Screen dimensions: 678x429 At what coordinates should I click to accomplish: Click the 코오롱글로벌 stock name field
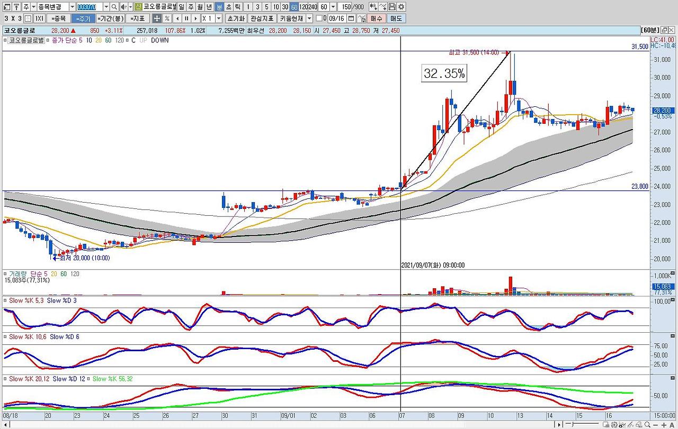click(160, 7)
